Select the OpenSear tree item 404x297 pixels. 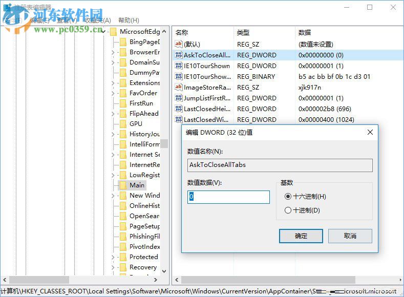click(144, 216)
